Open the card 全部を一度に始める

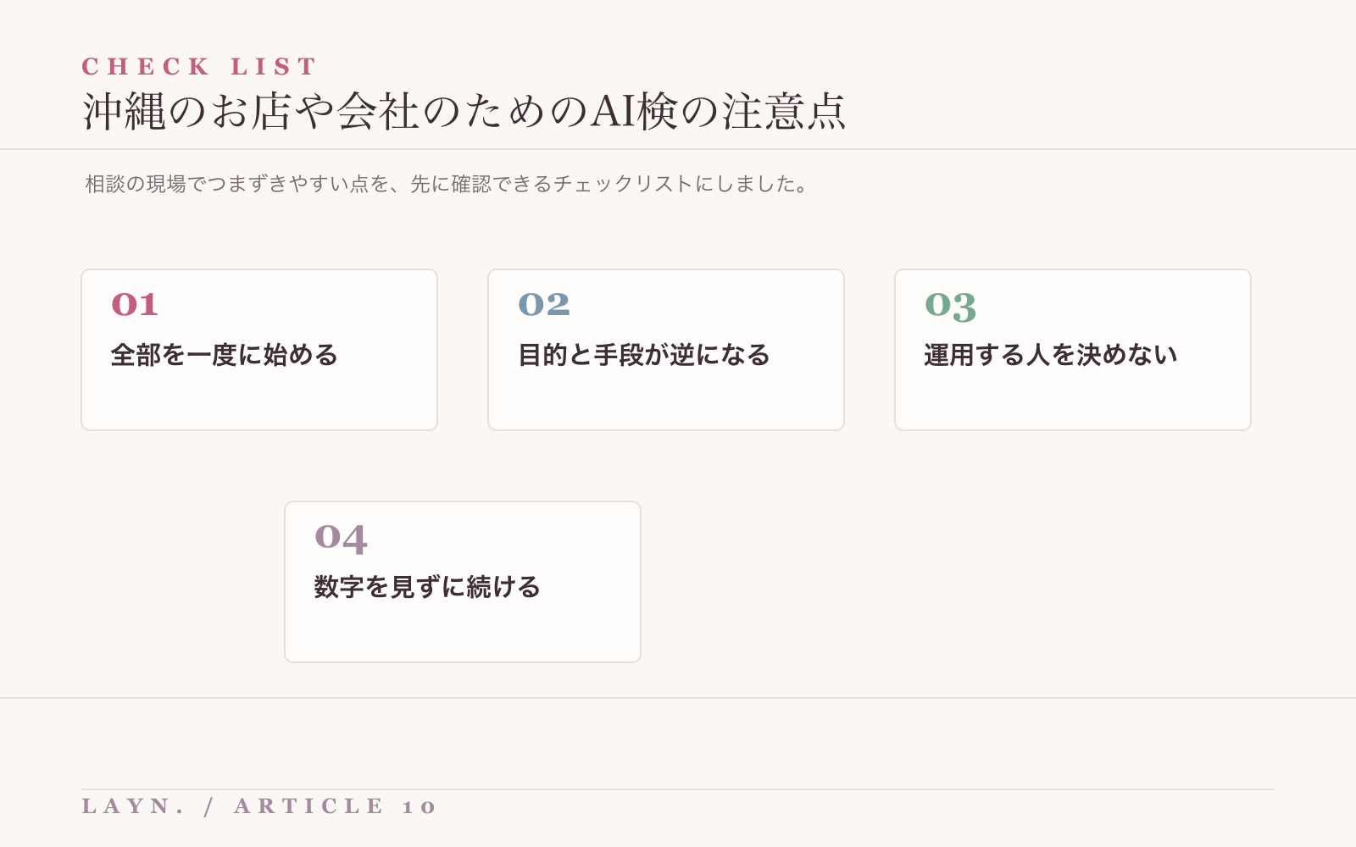259,350
